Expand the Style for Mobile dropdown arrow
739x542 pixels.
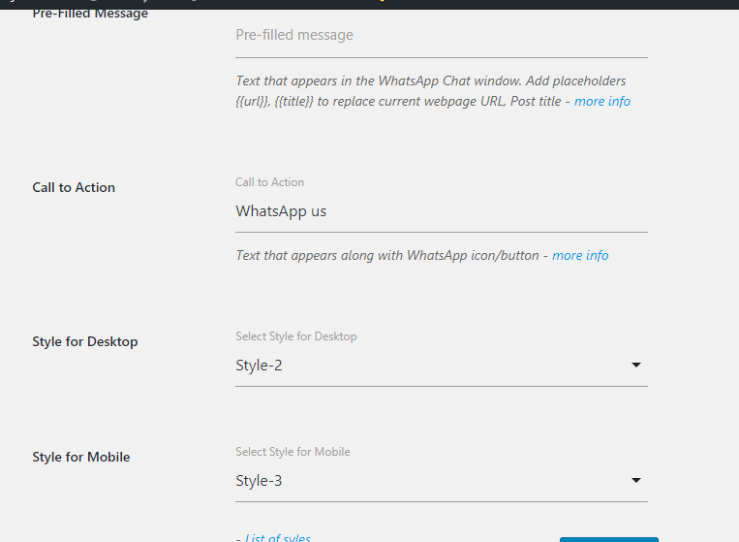click(x=635, y=481)
